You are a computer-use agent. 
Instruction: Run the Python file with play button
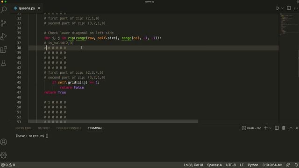[278, 8]
